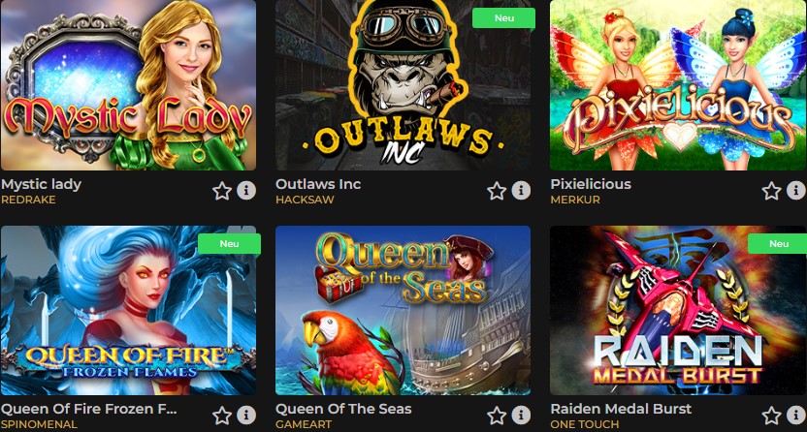Open Queen Of The Seas info icon
The image size is (807, 432).
[521, 415]
